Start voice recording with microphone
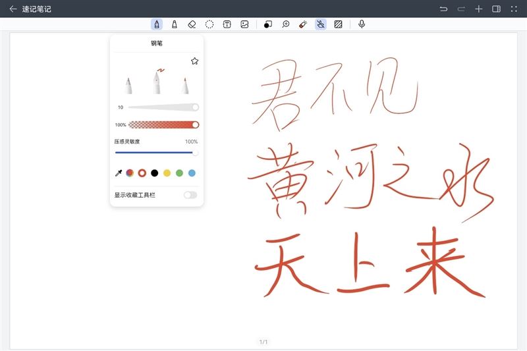The height and width of the screenshot is (351, 527). point(362,24)
